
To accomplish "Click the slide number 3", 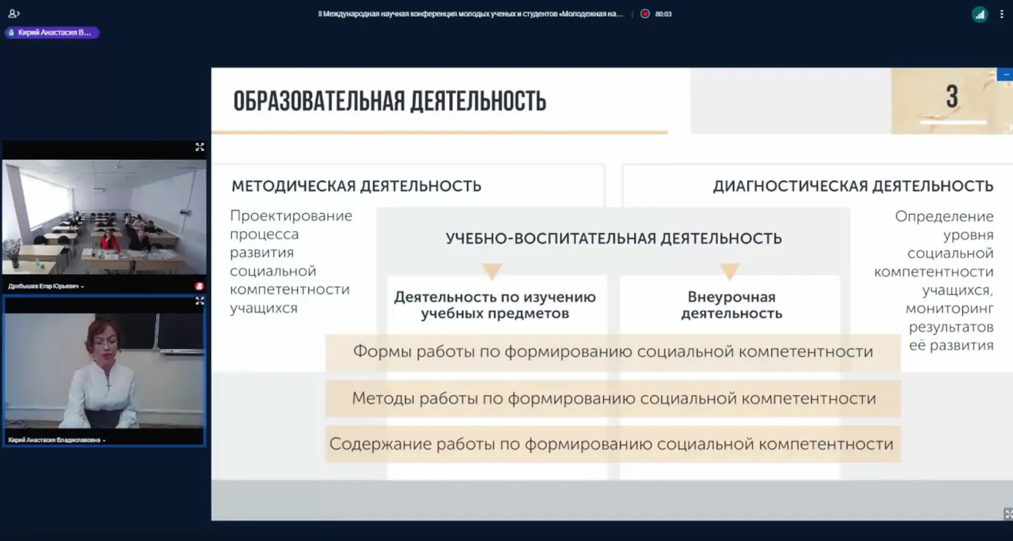I will 951,96.
